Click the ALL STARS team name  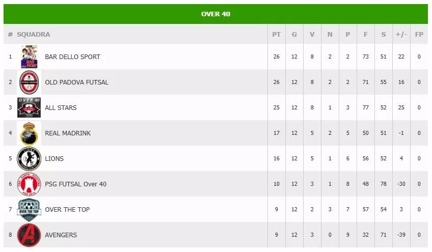[61, 108]
